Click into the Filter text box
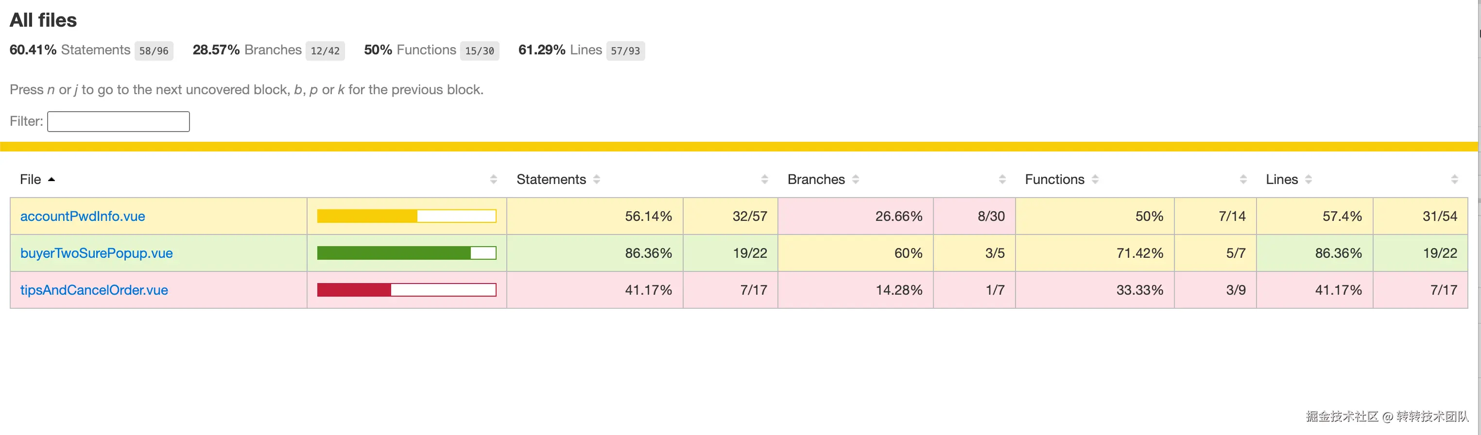This screenshot has width=1481, height=435. pyautogui.click(x=119, y=122)
